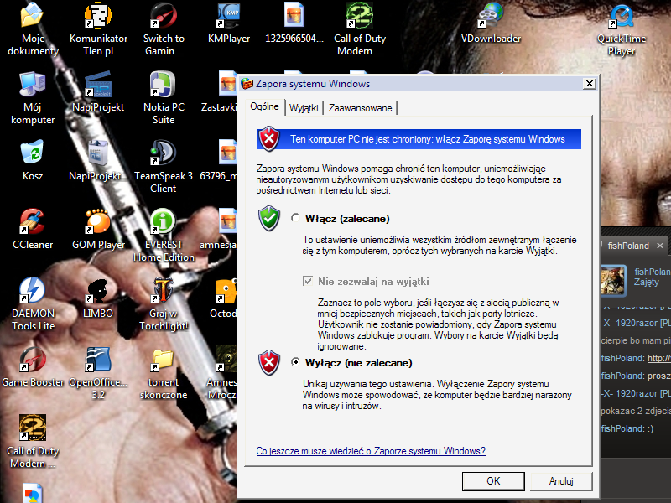671x503 pixels.
Task: Launch OpenOffice 3.2 shortcut
Action: tap(98, 373)
